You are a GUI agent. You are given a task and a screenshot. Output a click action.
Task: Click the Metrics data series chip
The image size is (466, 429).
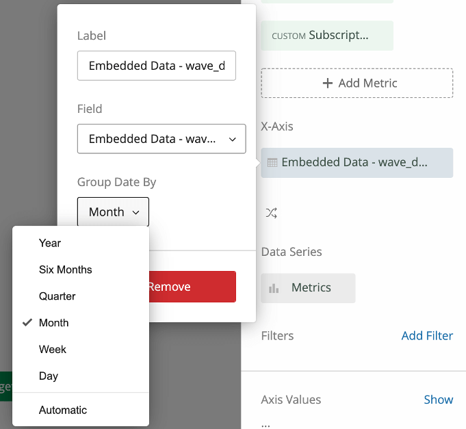pyautogui.click(x=308, y=288)
